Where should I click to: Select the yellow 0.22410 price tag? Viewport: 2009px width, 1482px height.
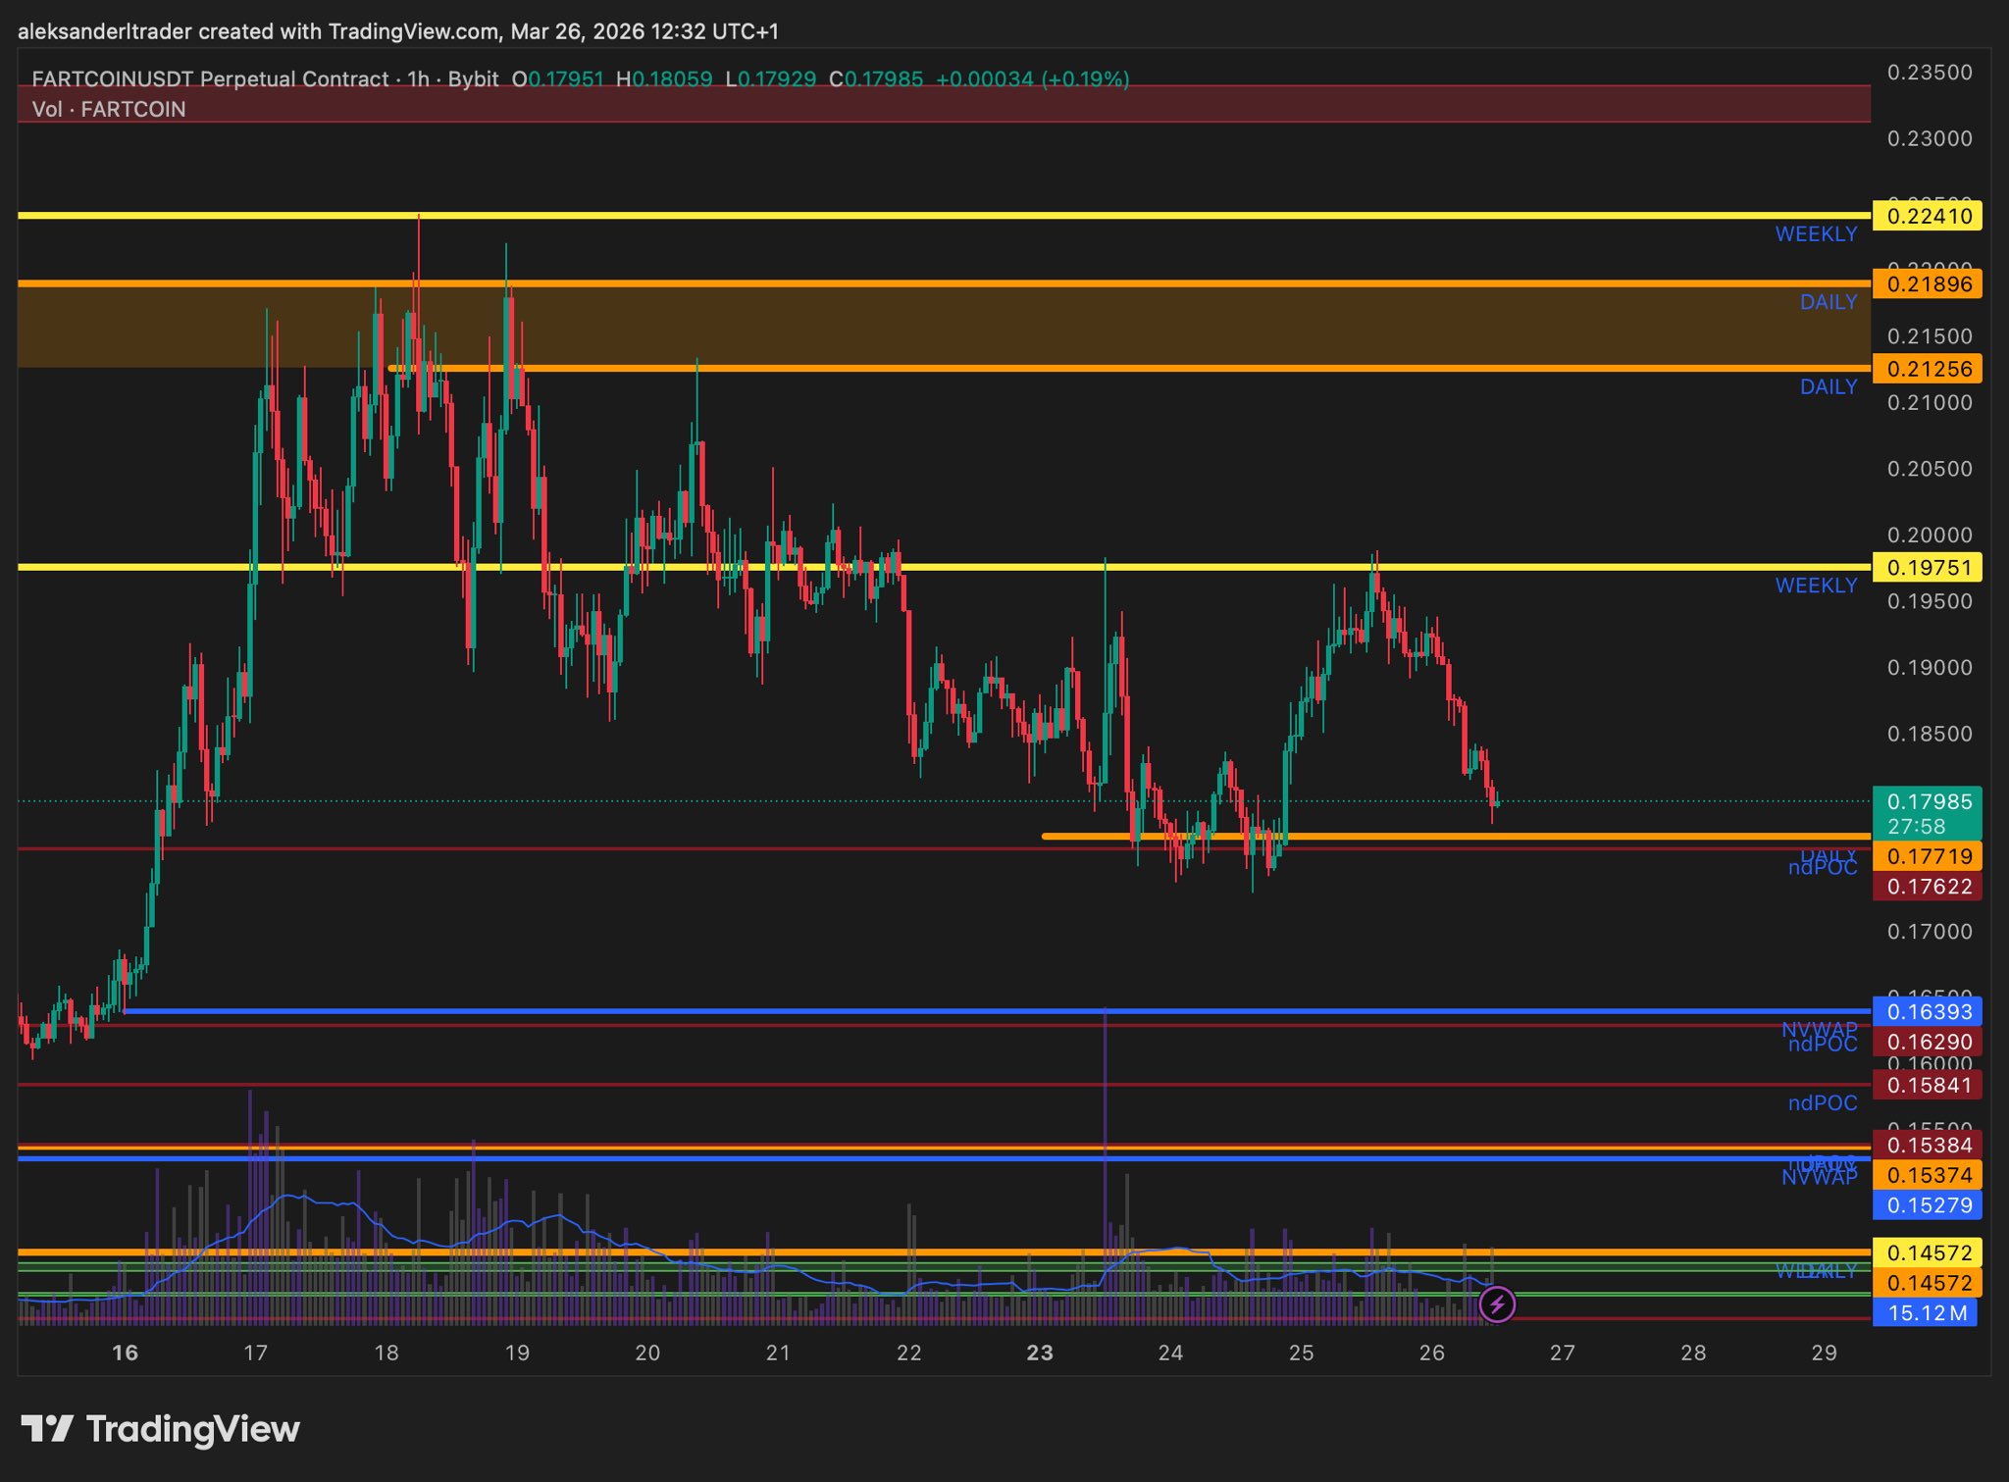pyautogui.click(x=1927, y=216)
